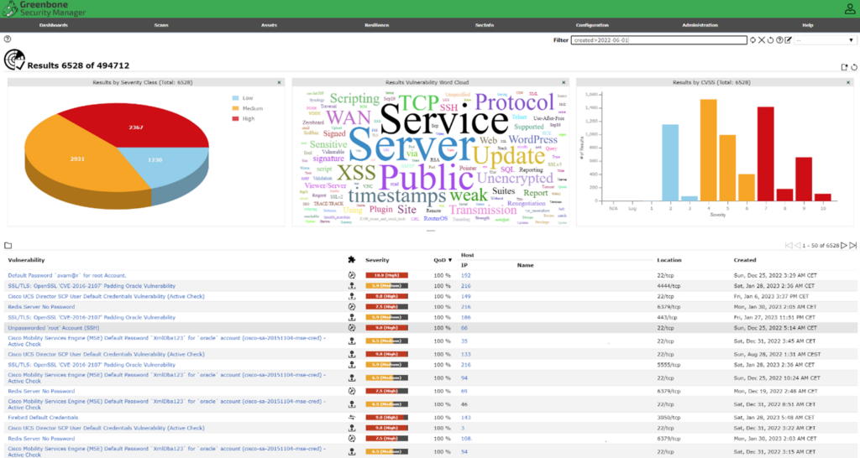Viewport: 860px width, 458px height.
Task: Reset the dashboard to defaults
Action: pyautogui.click(x=854, y=67)
